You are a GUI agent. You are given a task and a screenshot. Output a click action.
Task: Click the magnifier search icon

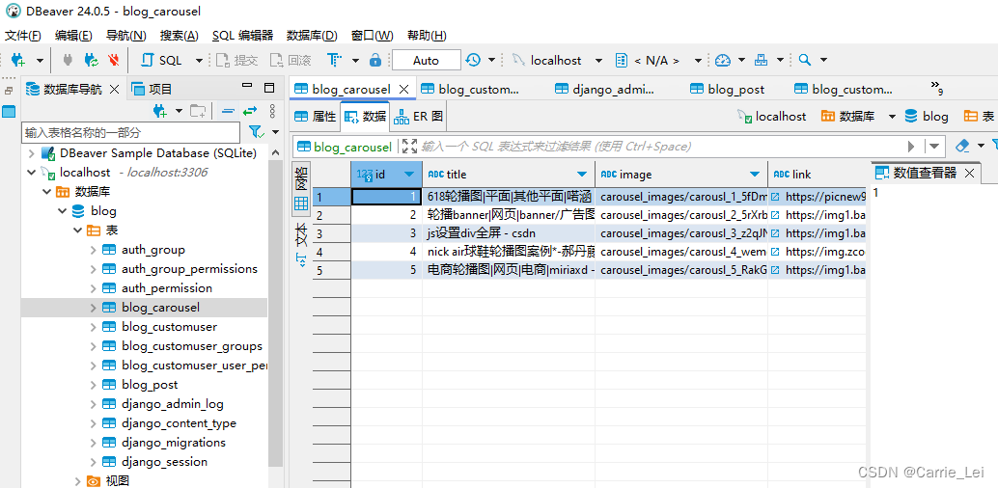click(805, 61)
